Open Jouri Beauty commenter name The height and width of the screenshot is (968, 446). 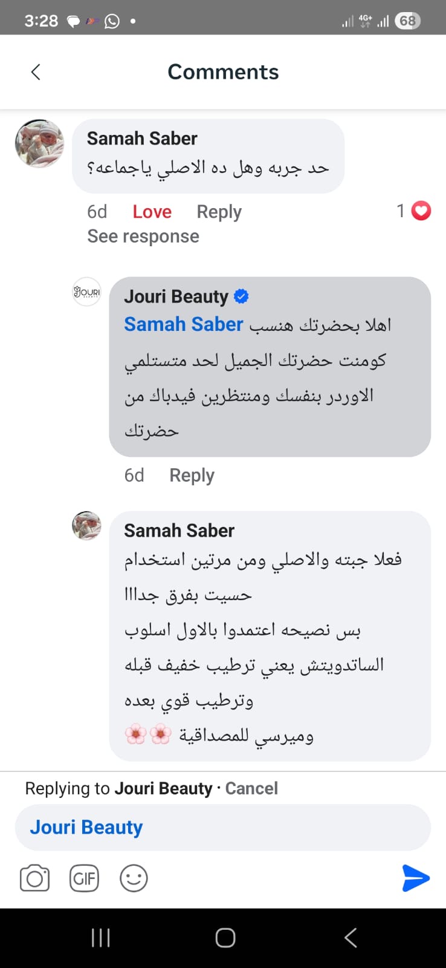tap(176, 296)
